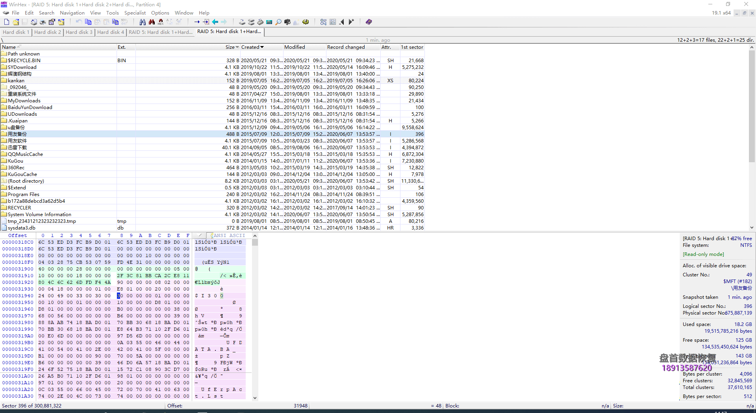756x413 pixels.
Task: Sort by the 1st sector column header
Action: click(412, 47)
